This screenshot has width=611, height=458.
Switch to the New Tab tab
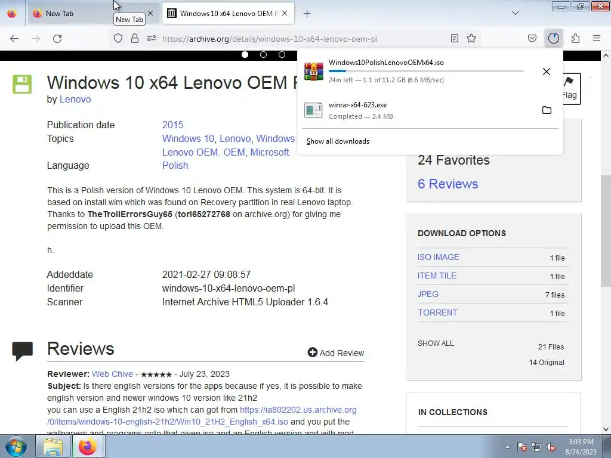pos(93,14)
